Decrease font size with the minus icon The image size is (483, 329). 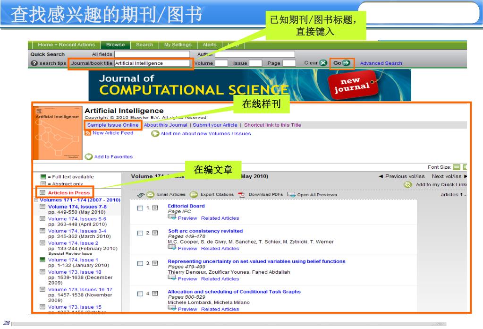pyautogui.click(x=457, y=167)
